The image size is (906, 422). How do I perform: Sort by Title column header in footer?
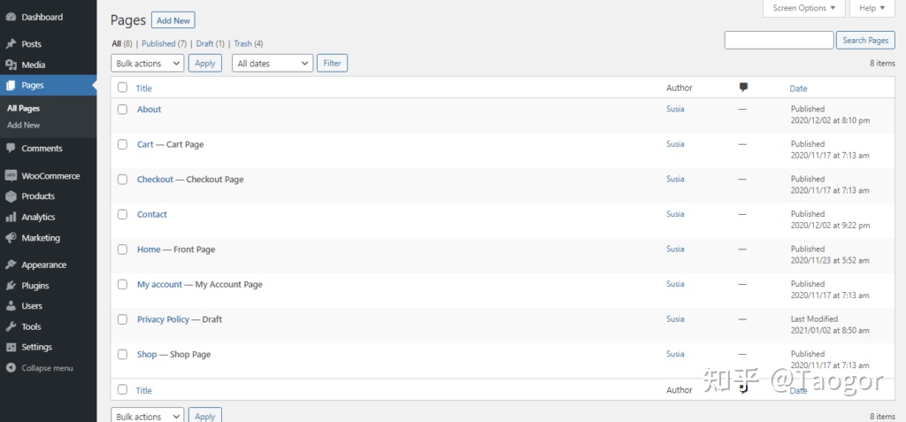(x=144, y=391)
